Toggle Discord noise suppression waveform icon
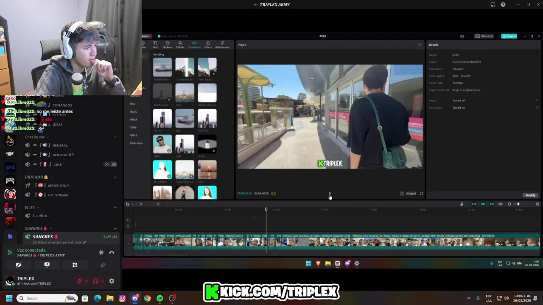Viewport: 543px width, 305px height. coord(101,252)
